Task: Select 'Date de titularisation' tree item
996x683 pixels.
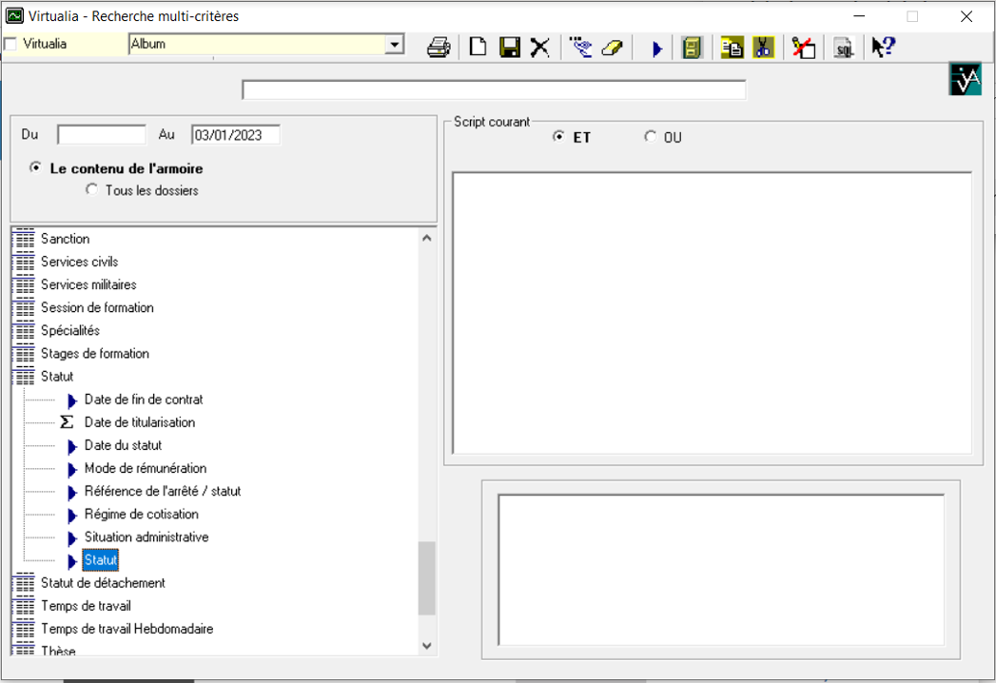Action: [139, 422]
